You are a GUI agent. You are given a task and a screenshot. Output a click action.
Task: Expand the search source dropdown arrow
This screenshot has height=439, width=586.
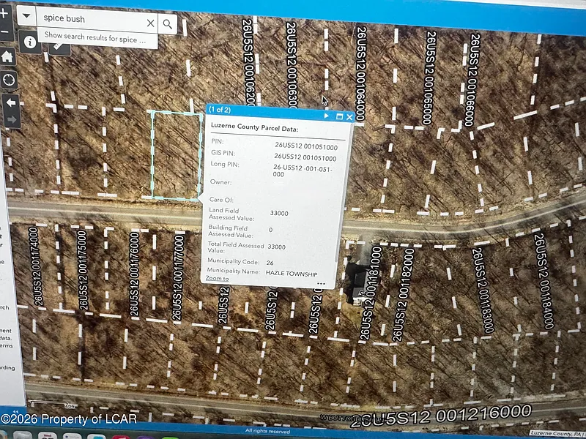coord(26,16)
